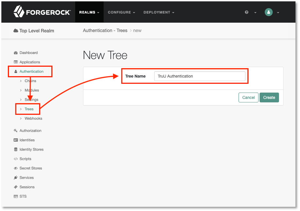Click the Tree Name label
Image resolution: width=300 pixels, height=211 pixels.
(135, 76)
